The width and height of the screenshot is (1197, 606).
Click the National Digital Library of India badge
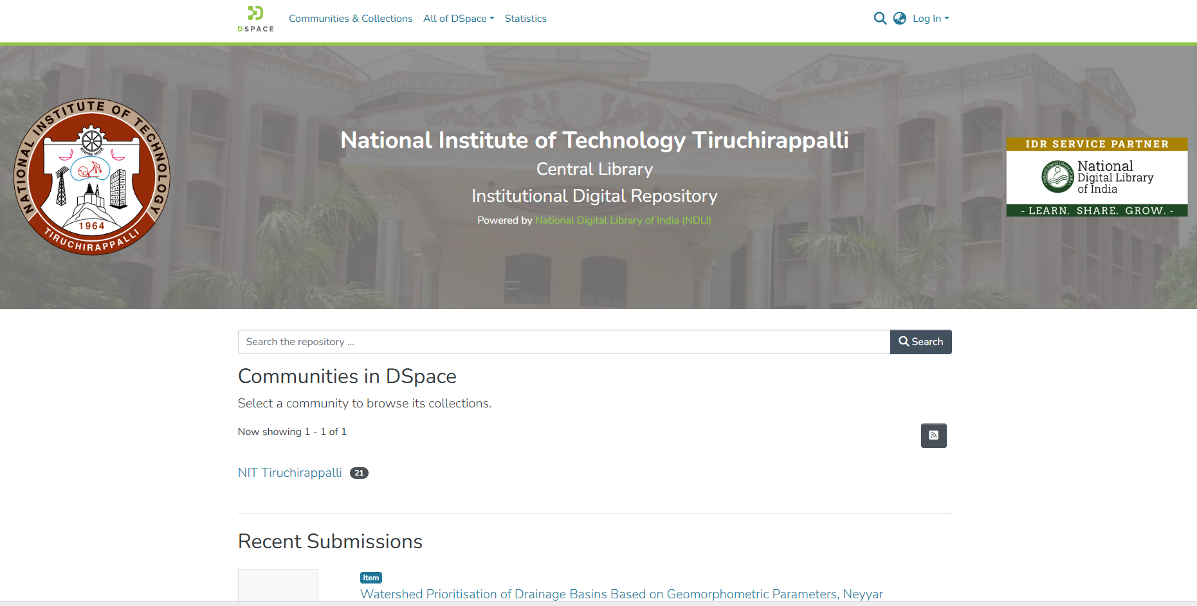click(1097, 177)
